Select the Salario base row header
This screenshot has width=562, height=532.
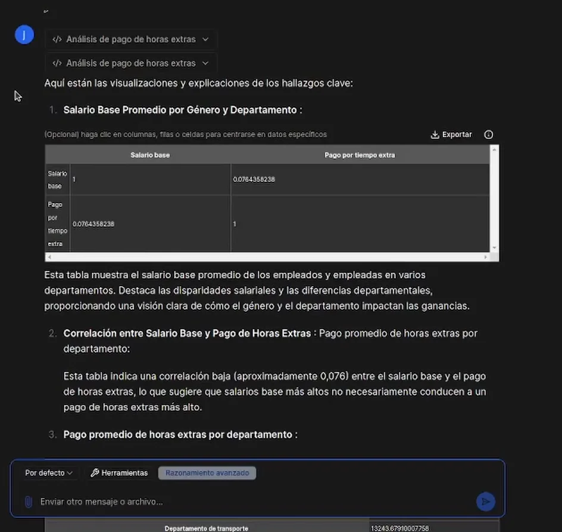coord(58,179)
